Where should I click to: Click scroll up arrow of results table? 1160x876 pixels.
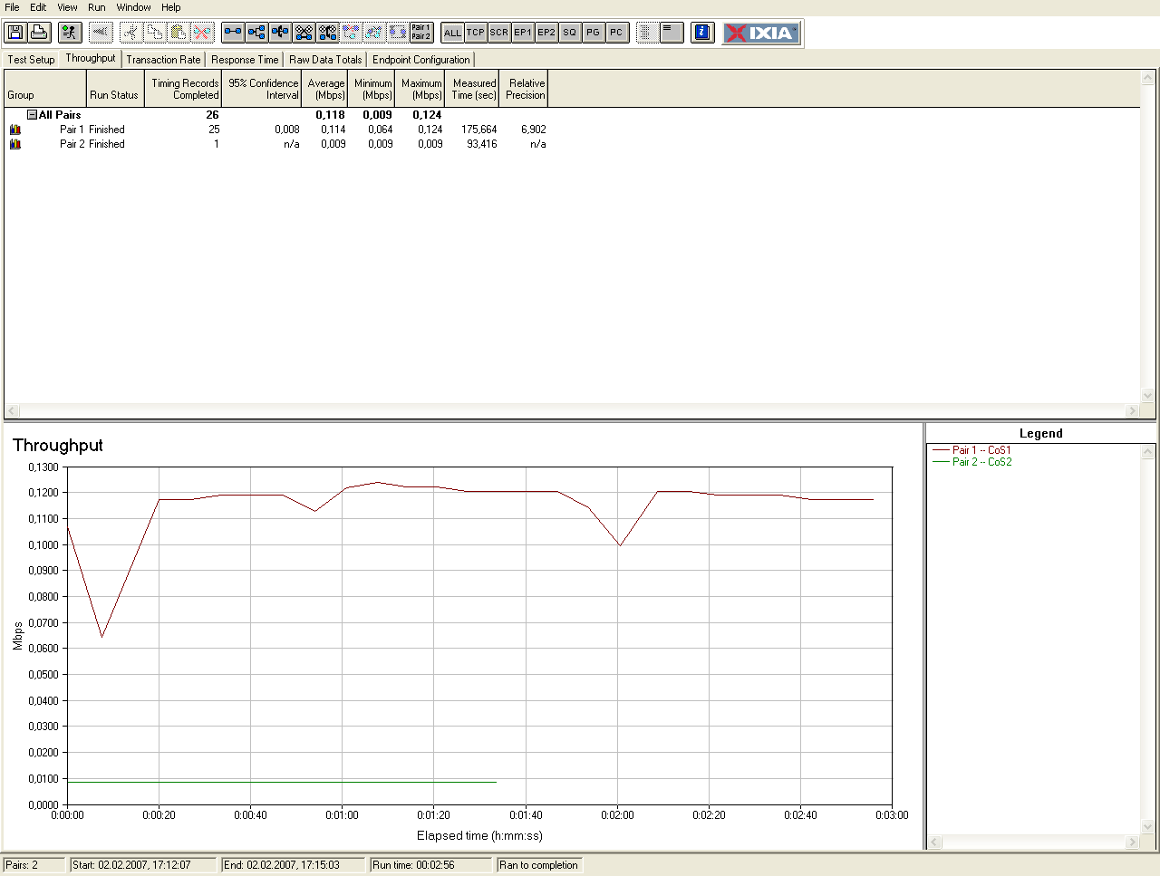(x=1147, y=77)
